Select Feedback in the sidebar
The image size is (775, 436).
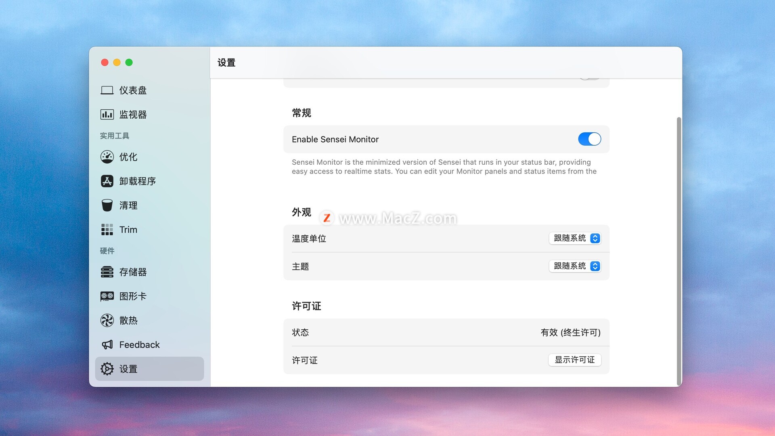pyautogui.click(x=149, y=345)
